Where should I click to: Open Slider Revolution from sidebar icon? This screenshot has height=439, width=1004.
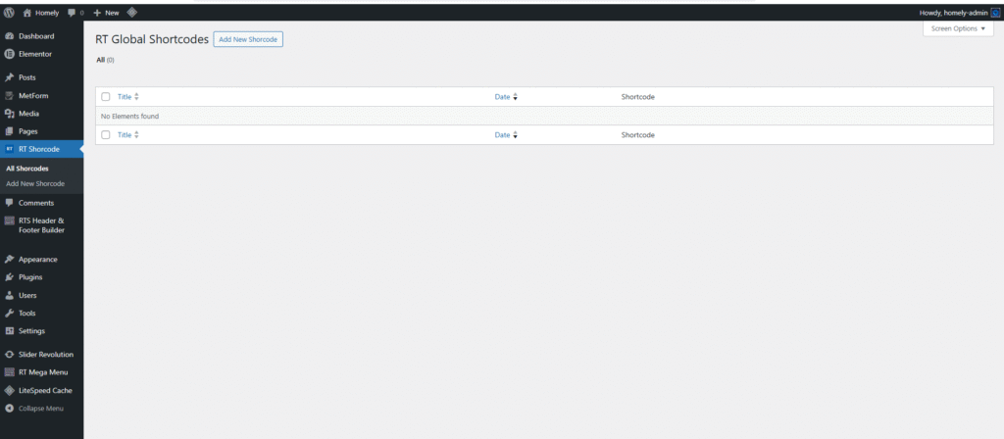pyautogui.click(x=9, y=354)
